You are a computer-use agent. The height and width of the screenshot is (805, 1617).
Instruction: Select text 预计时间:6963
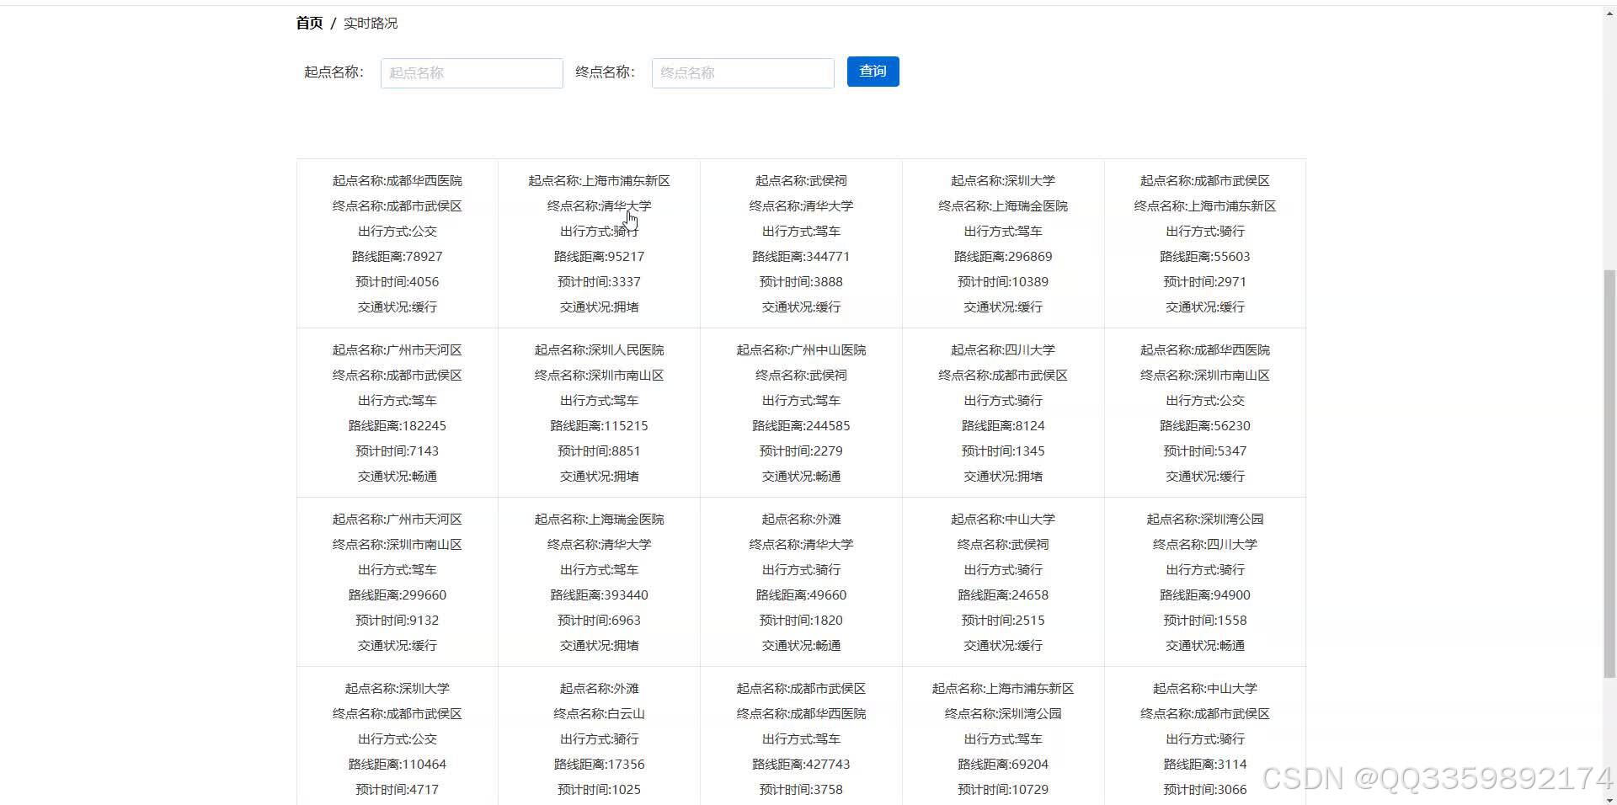600,621
